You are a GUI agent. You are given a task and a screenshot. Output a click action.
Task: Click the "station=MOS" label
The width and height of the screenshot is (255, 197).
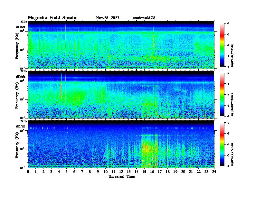tap(144, 18)
